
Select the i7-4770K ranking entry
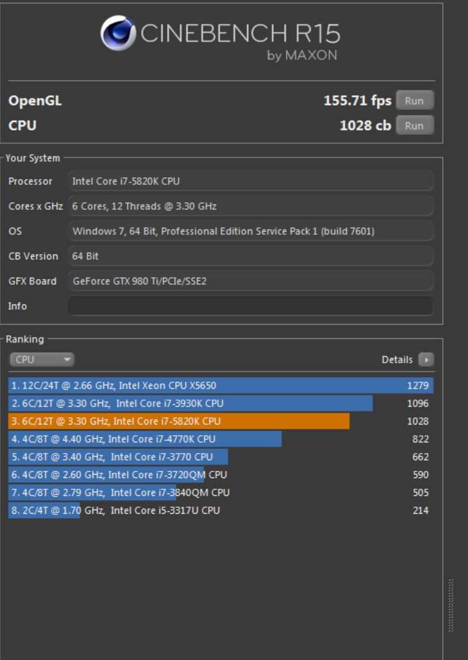[145, 439]
